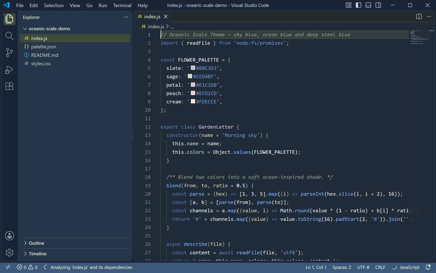Image resolution: width=436 pixels, height=273 pixels.
Task: Click line number 19 in the gutter
Action: (148, 186)
